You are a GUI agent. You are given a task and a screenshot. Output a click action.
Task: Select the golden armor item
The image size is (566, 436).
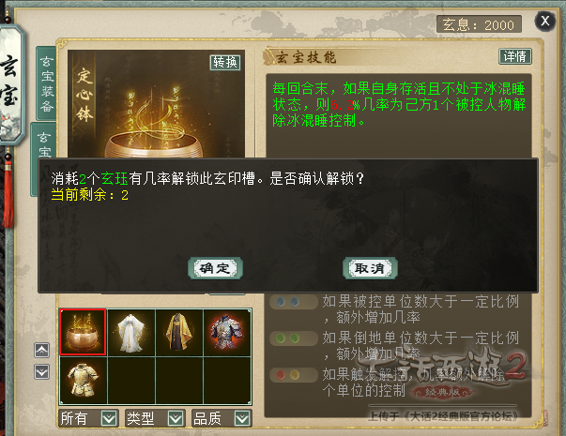coord(83,380)
